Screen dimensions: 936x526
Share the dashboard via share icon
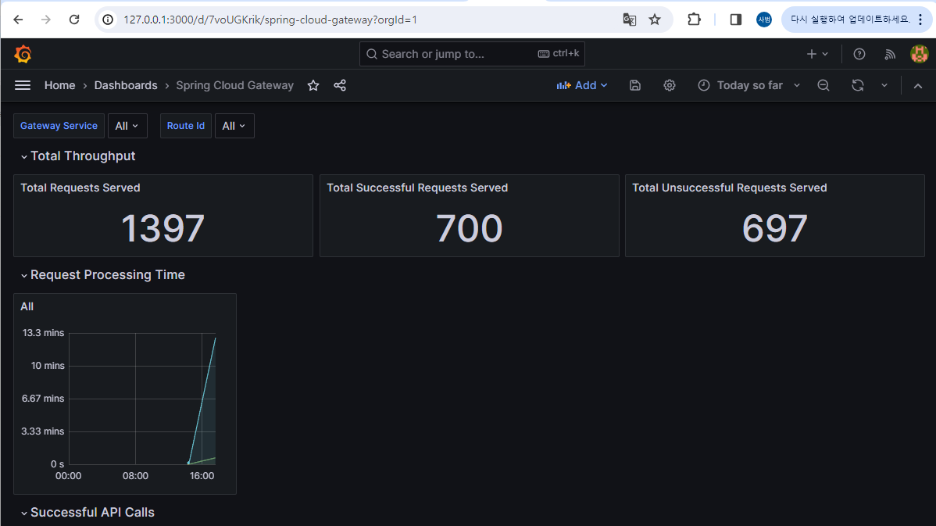(x=340, y=85)
